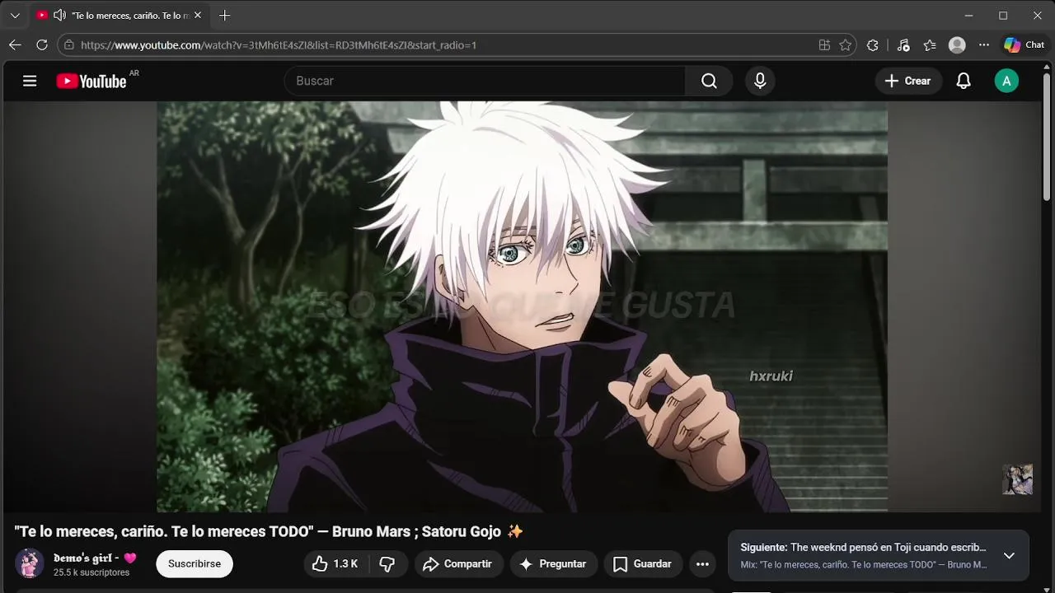Click the Mix playlist subtitle text
Screen dimensions: 1055x593
(x=864, y=565)
